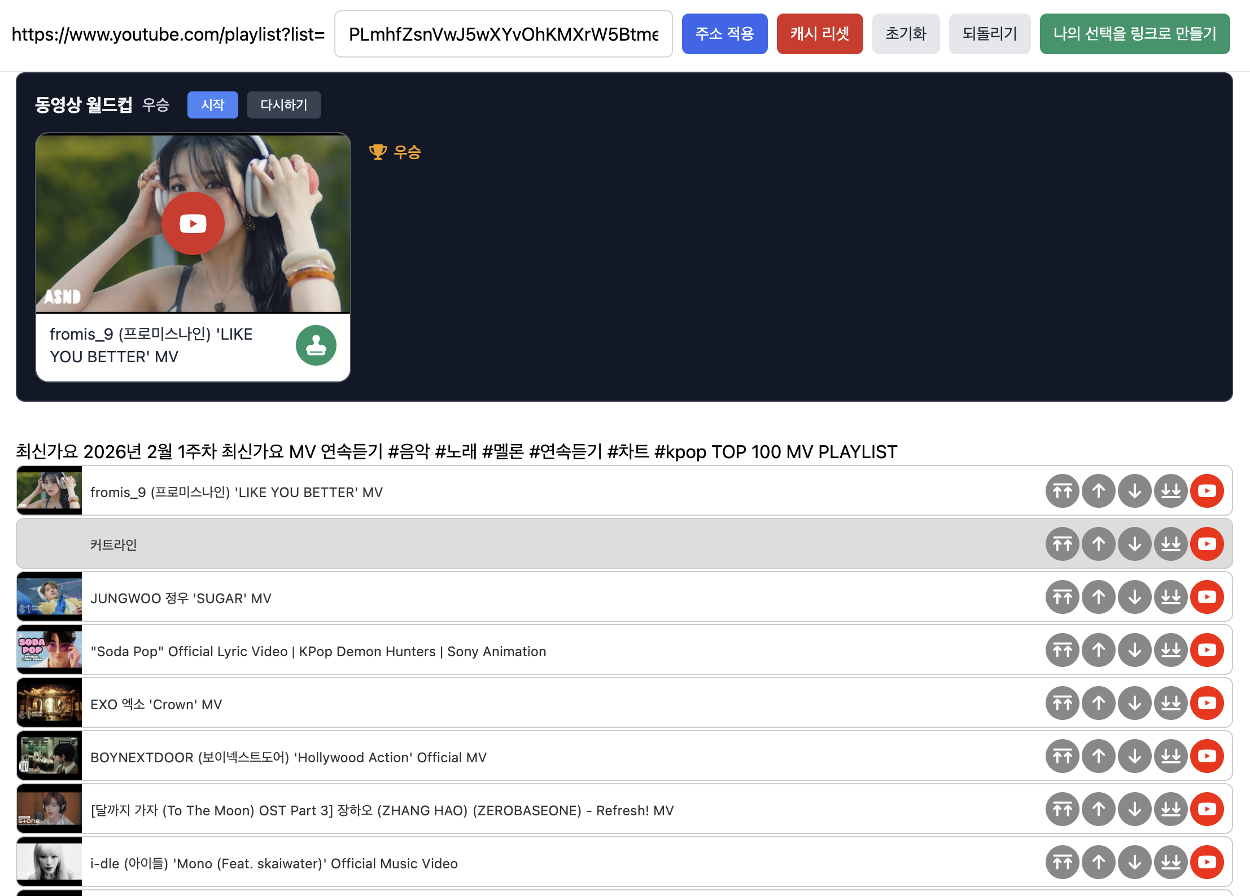The image size is (1250, 896).
Task: Move 커트라인 row to the bottom
Action: point(1170,544)
